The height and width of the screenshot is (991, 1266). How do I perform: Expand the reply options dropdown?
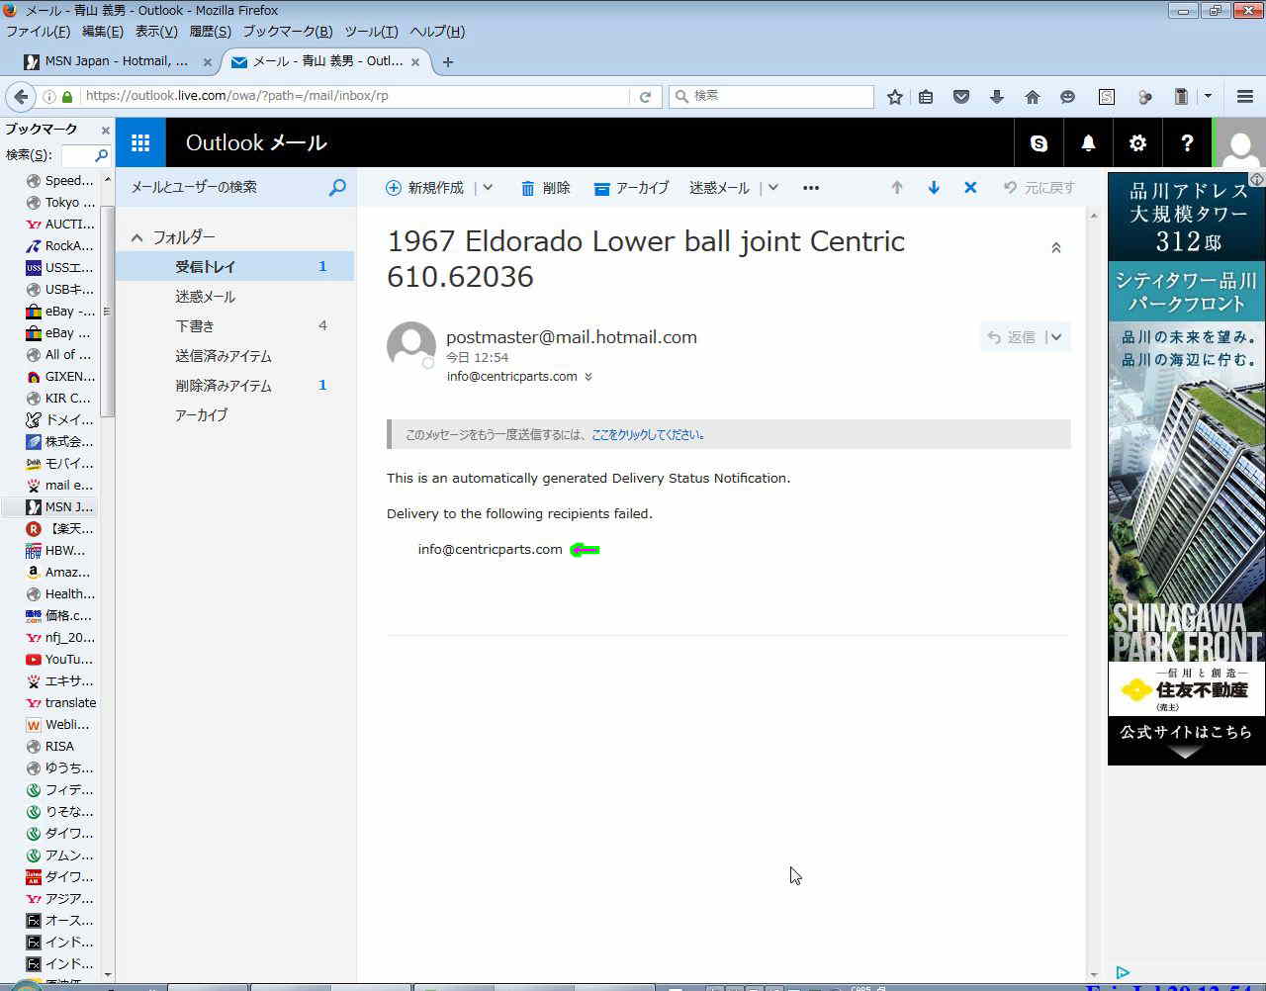coord(1056,337)
